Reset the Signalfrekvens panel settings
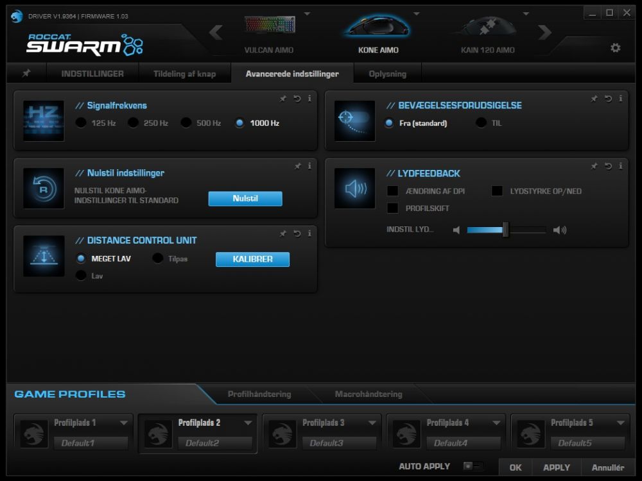Image resolution: width=642 pixels, height=481 pixels. point(297,99)
